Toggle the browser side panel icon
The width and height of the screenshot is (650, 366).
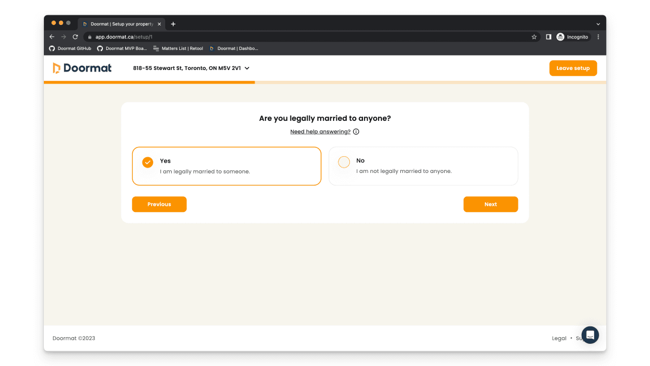pyautogui.click(x=548, y=37)
